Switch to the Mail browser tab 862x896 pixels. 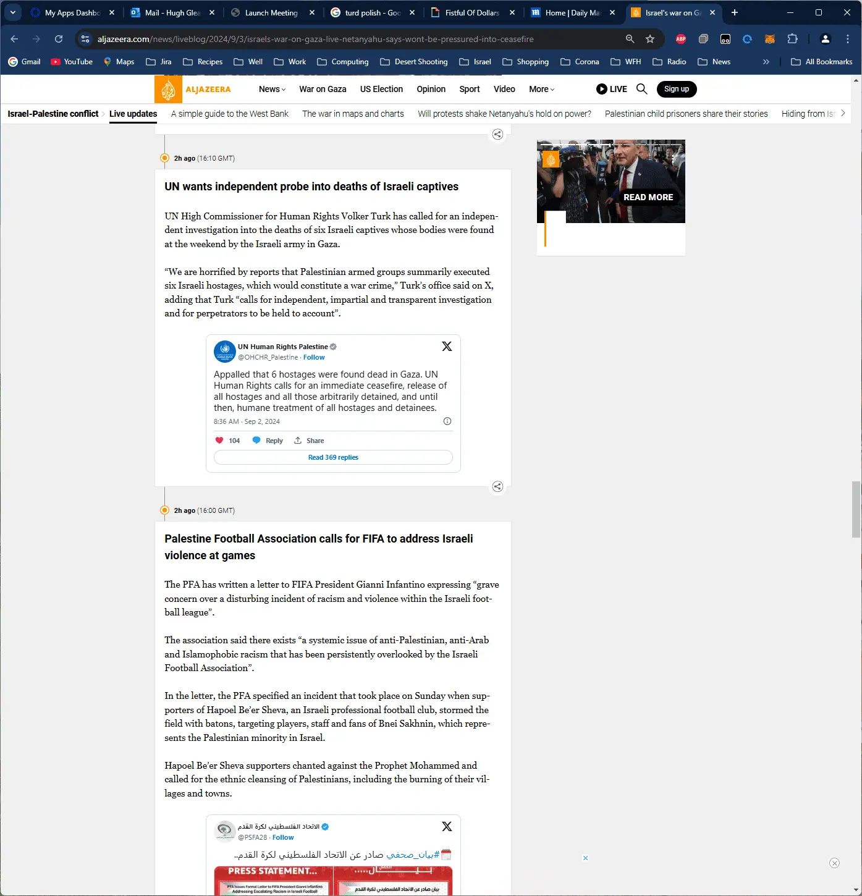point(173,12)
